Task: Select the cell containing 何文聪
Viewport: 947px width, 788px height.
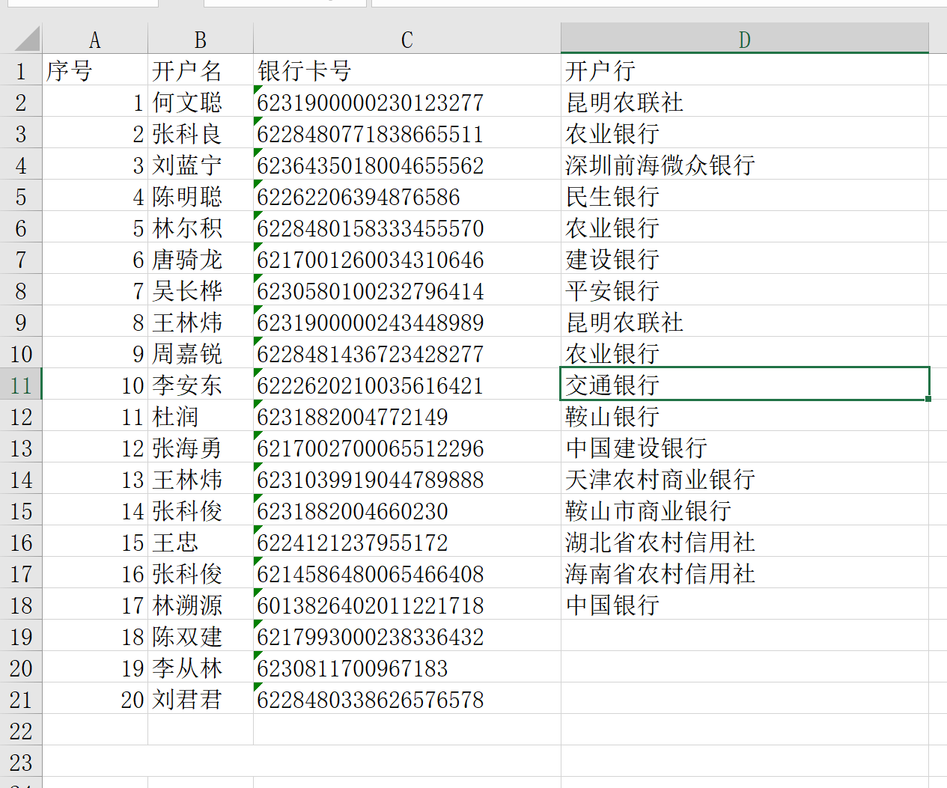Action: click(200, 103)
